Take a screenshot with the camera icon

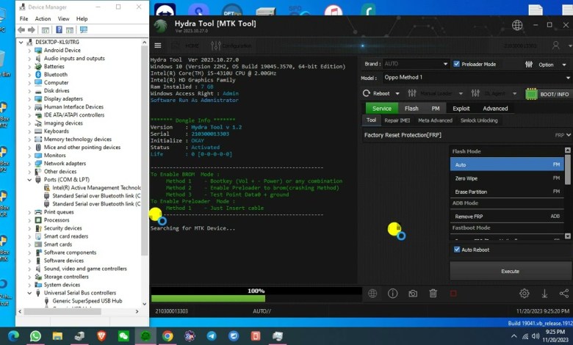(x=413, y=294)
